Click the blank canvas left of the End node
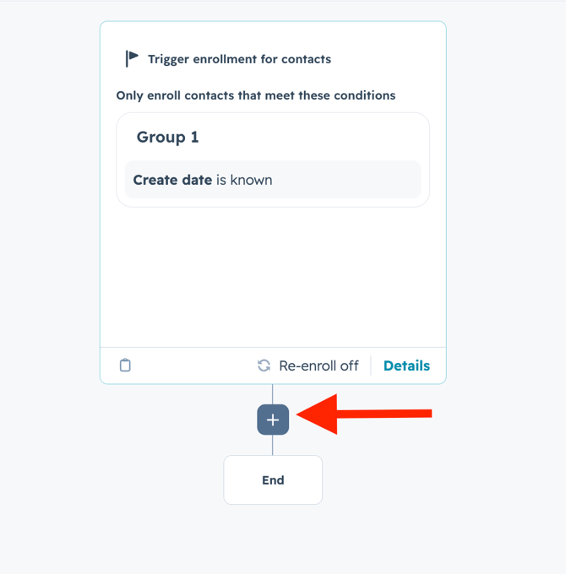 127,479
